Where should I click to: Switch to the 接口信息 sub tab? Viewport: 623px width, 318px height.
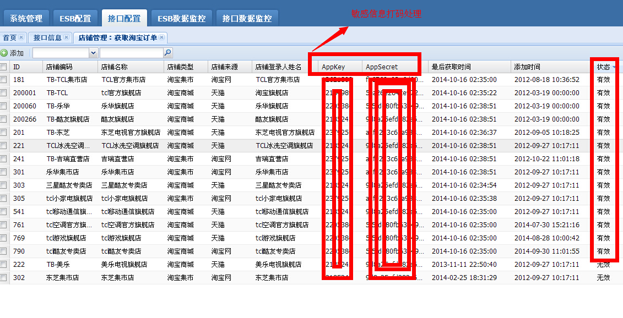[47, 38]
